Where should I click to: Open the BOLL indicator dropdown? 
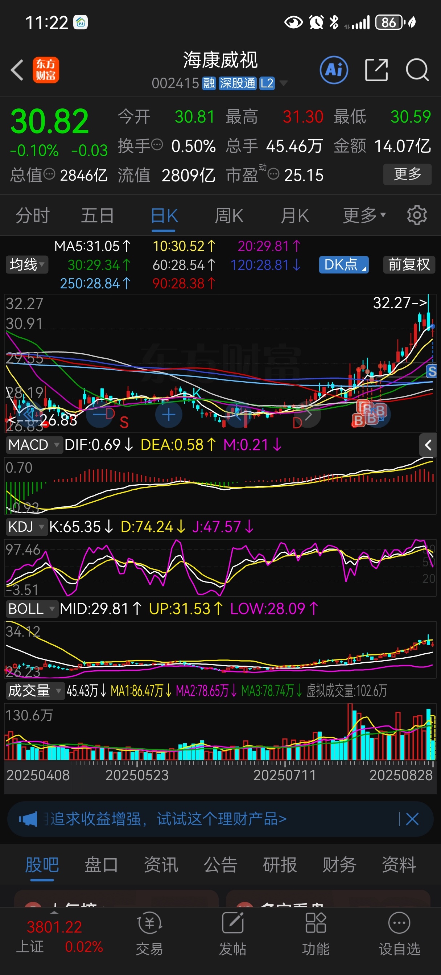pyautogui.click(x=32, y=609)
